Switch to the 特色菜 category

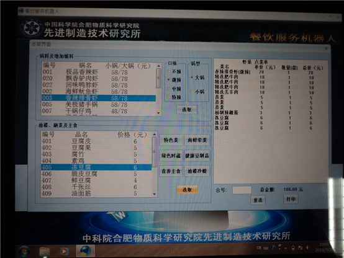pos(171,140)
